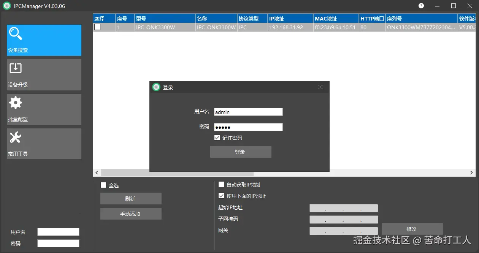
Task: Click the 密码 password field in login dialog
Action: (x=248, y=127)
